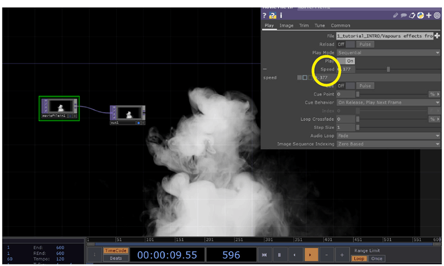444x266 pixels.
Task: Select the moviefilein1 node thumbnail
Action: tap(61, 106)
